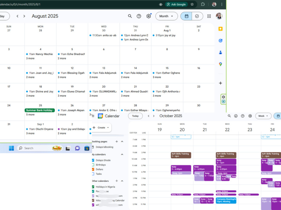Show 2 more events on August 13
The width and height of the screenshot is (281, 210).
pyautogui.click(x=94, y=77)
